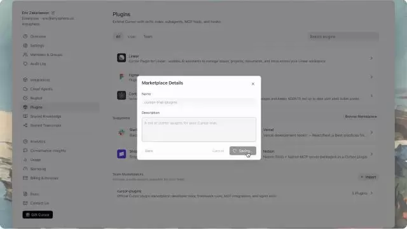Expand the Linear plugin row chevron
The width and height of the screenshot is (407, 229).
tap(371, 58)
